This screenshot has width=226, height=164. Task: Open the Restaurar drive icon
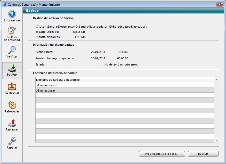pos(12,123)
